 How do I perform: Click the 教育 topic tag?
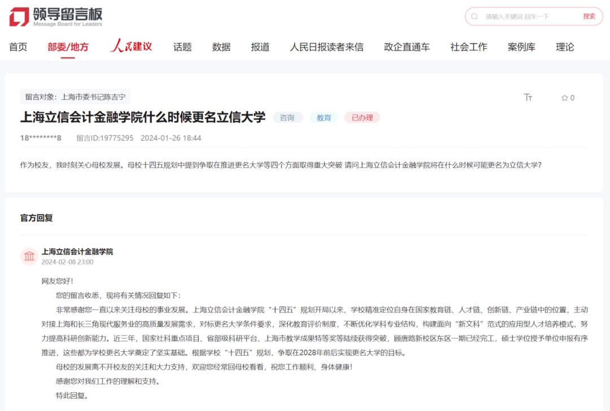tap(324, 117)
